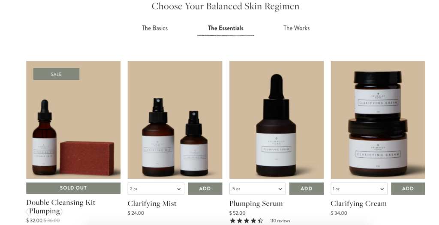Viewport: 439px width, 225px height.
Task: Click the Plumping Serum star rating
Action: tap(247, 221)
